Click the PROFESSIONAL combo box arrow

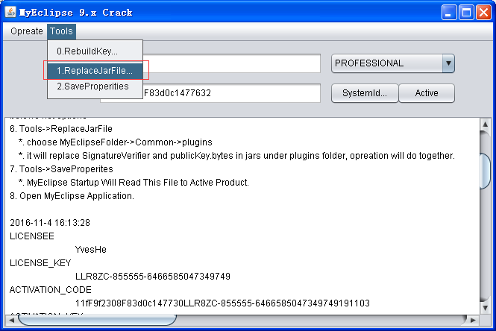pyautogui.click(x=448, y=63)
